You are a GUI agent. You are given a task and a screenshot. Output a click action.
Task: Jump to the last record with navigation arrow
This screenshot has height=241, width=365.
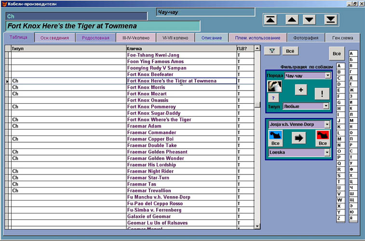coord(330,20)
